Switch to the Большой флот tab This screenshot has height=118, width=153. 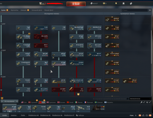37,10
